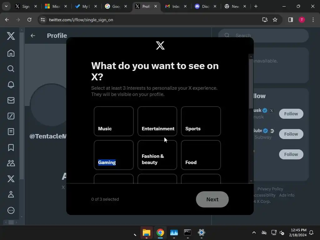
Task: Click the profile avatar picture
Action: (x=48, y=105)
